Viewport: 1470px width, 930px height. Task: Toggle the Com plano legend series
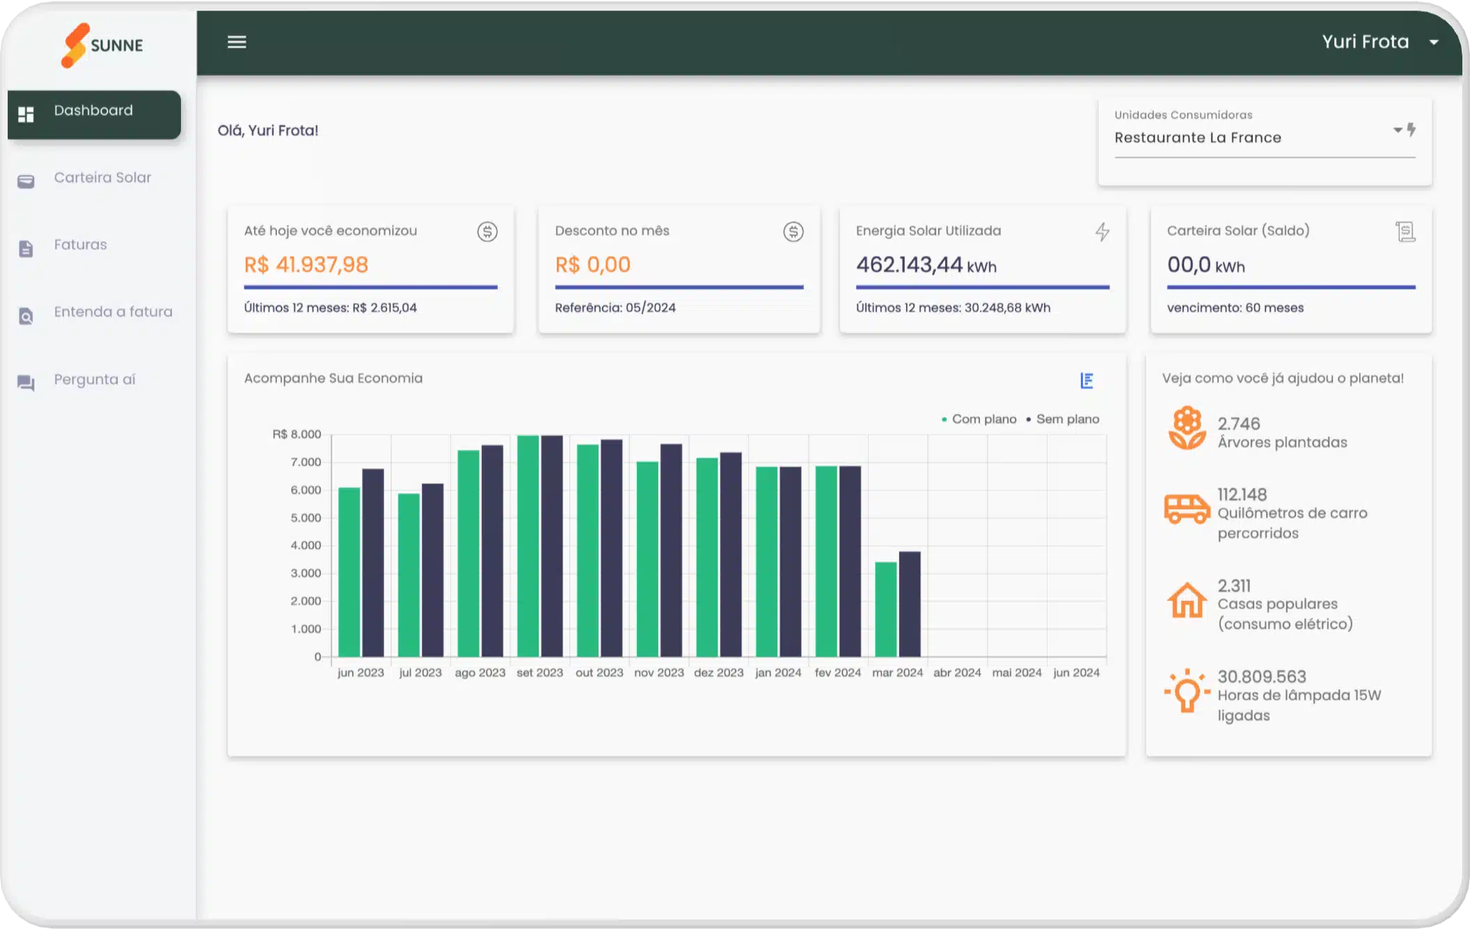979,419
